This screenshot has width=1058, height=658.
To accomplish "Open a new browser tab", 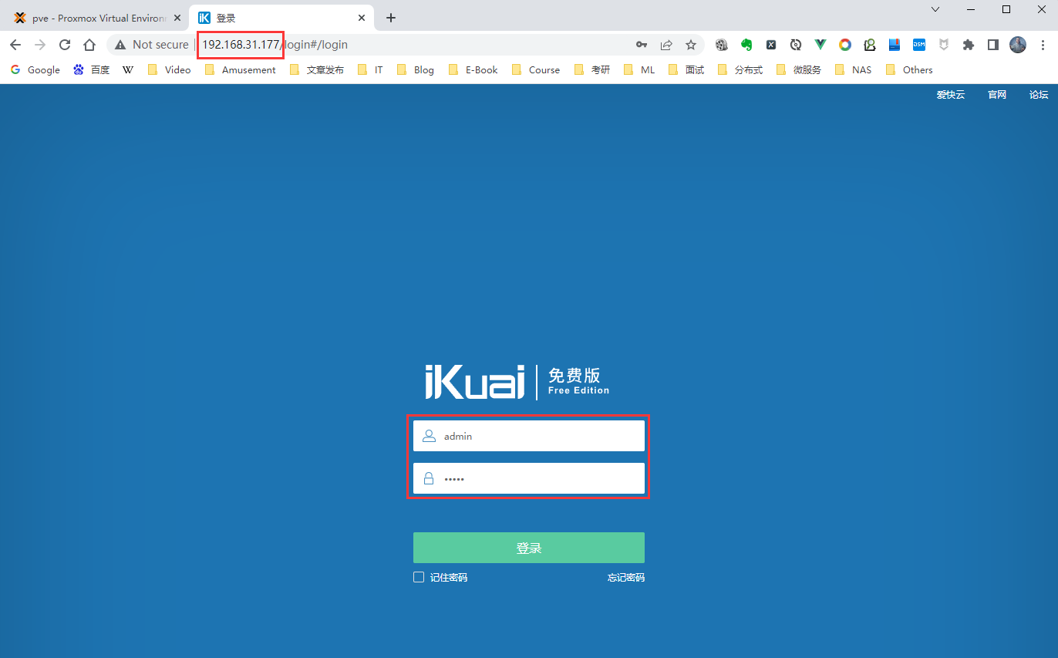I will tap(391, 18).
